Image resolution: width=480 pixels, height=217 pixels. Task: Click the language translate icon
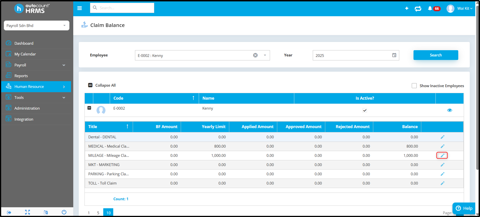[46, 213]
